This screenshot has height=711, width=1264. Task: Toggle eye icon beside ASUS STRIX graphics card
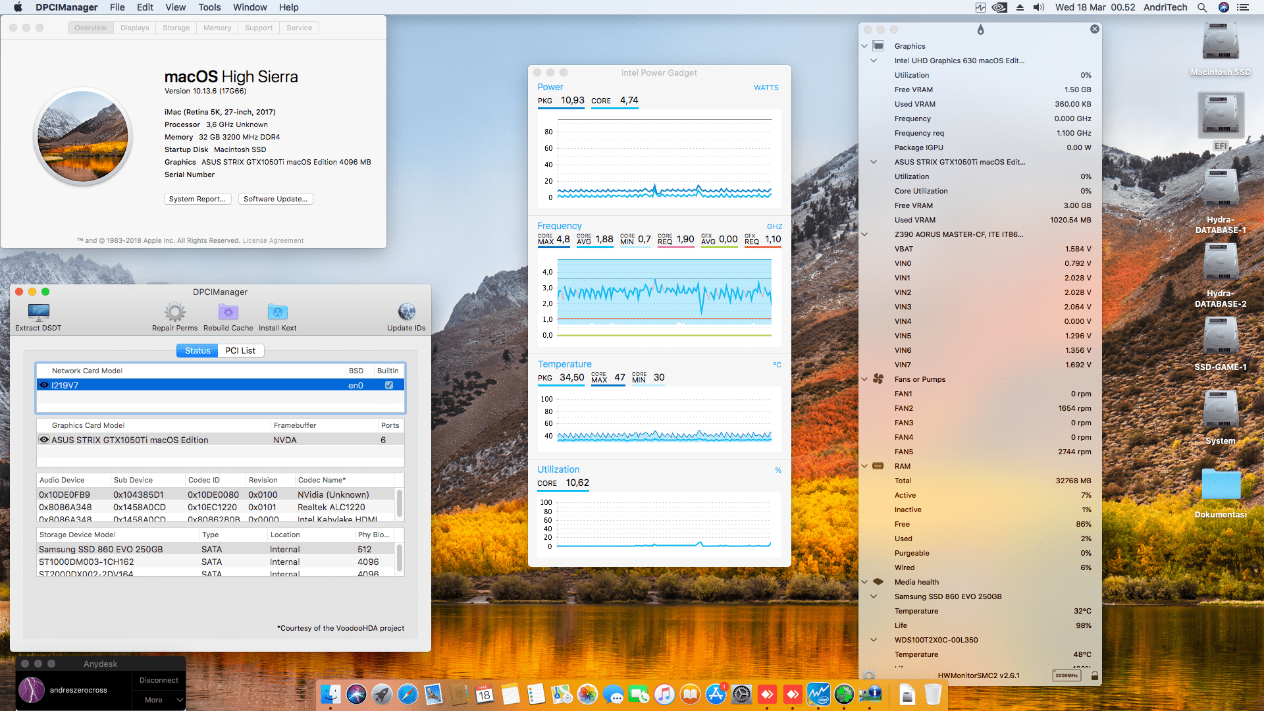coord(44,440)
